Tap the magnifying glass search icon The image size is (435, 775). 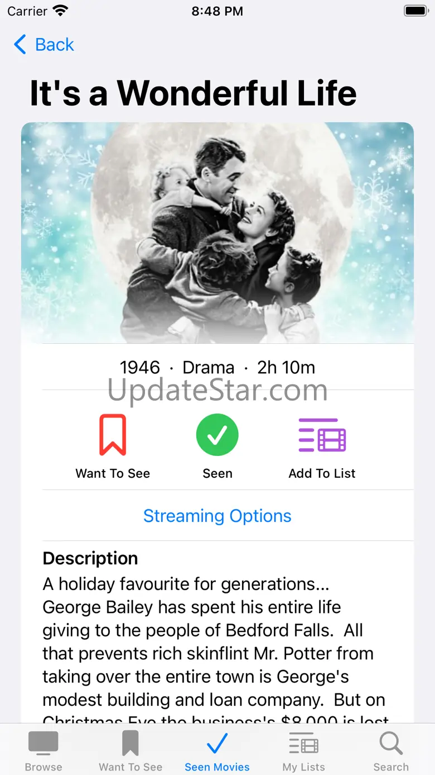(x=391, y=744)
